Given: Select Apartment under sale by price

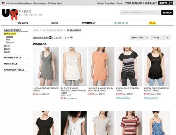Looking at the screenshot, I should point(10,42).
